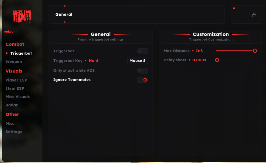Open the Settings page

coord(14,132)
